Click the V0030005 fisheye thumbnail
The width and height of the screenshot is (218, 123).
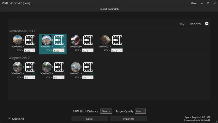[18, 67]
